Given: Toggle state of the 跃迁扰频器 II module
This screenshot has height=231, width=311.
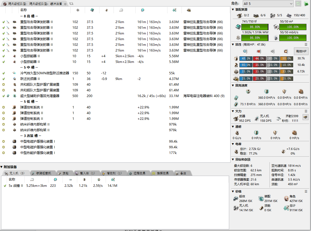Looking at the screenshot, I should click(4, 79).
